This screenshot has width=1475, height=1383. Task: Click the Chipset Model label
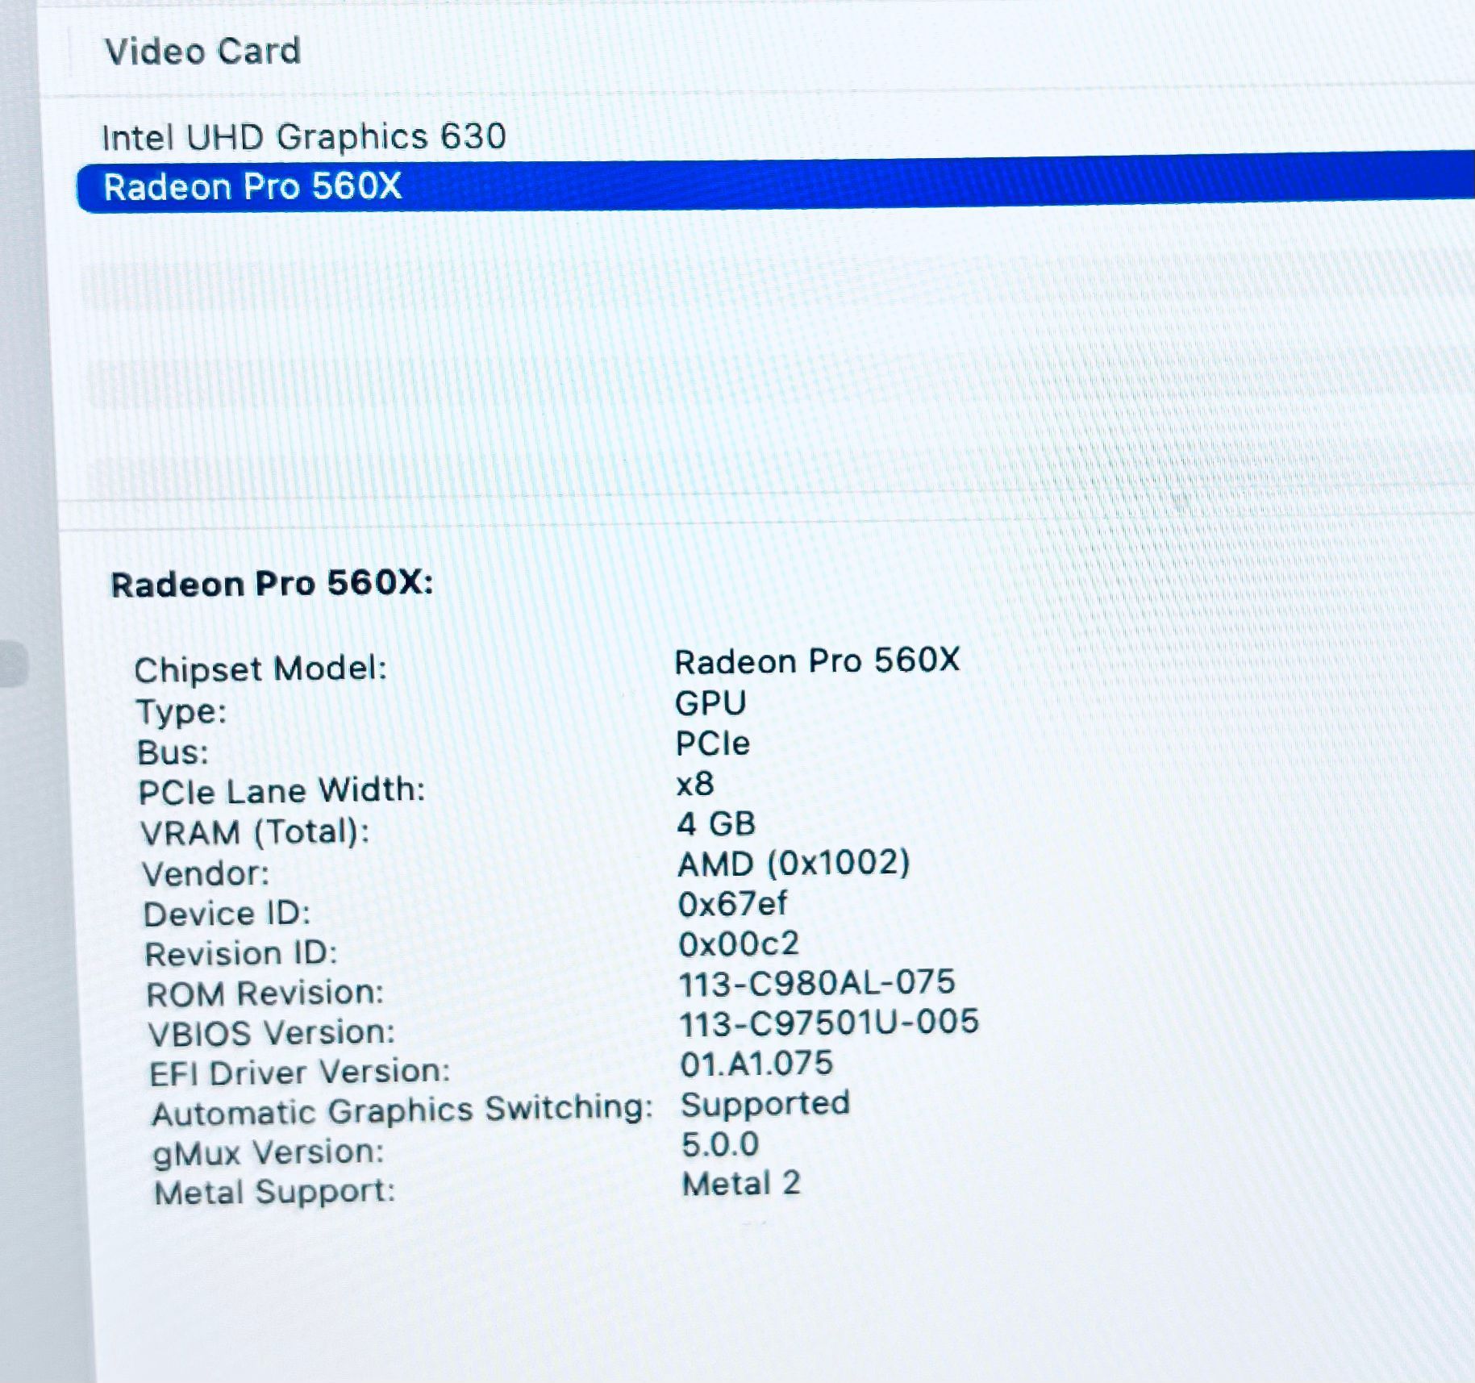point(260,669)
